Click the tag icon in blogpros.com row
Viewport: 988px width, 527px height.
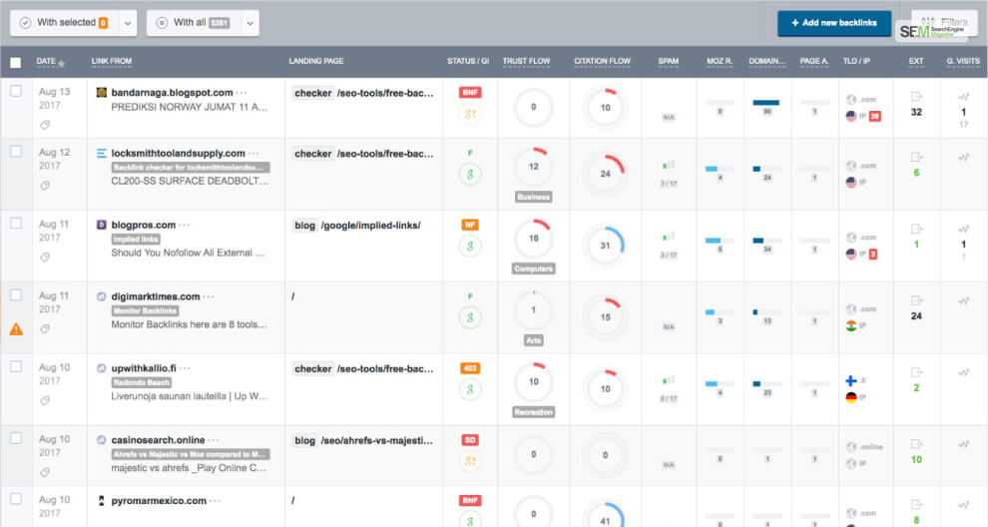pos(45,258)
